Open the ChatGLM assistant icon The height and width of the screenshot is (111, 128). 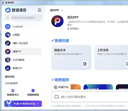8,27
